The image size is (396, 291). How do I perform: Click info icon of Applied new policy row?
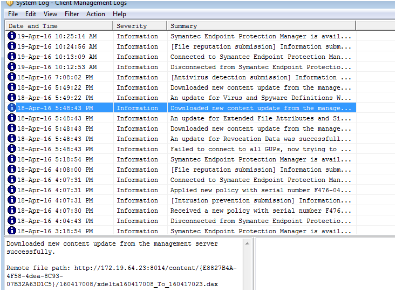pyautogui.click(x=12, y=190)
